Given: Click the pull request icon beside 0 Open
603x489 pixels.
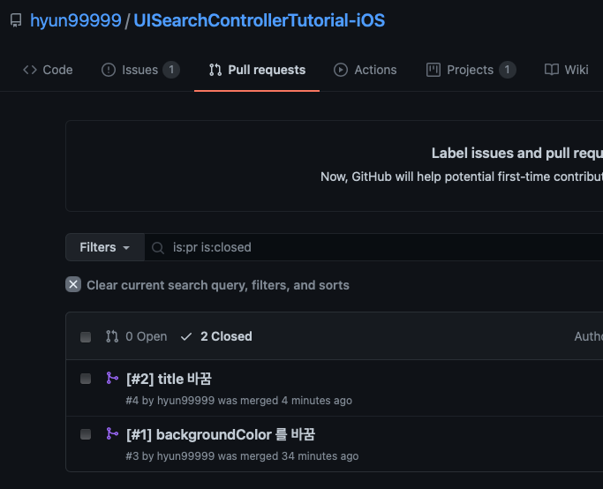Looking at the screenshot, I should [112, 336].
